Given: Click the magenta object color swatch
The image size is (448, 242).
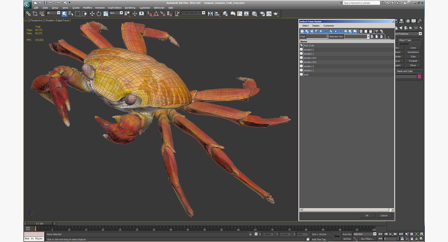Looking at the screenshot, I should coord(419,77).
